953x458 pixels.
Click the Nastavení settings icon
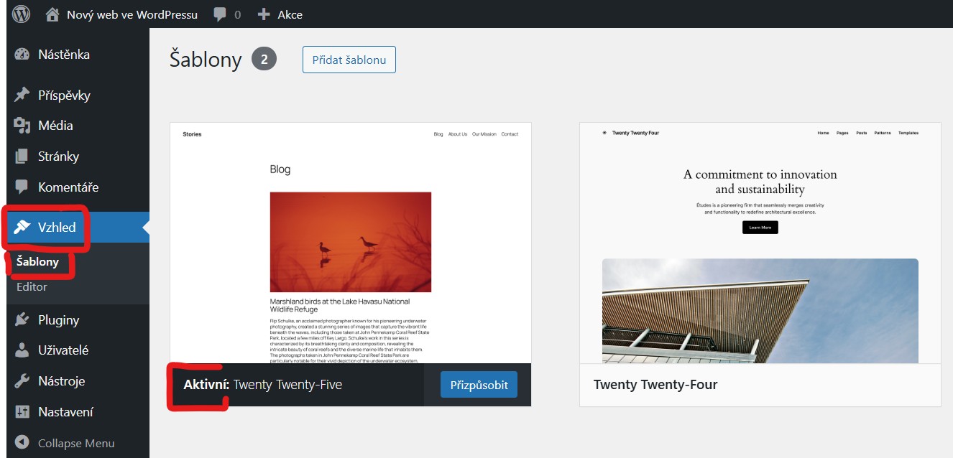pyautogui.click(x=22, y=412)
